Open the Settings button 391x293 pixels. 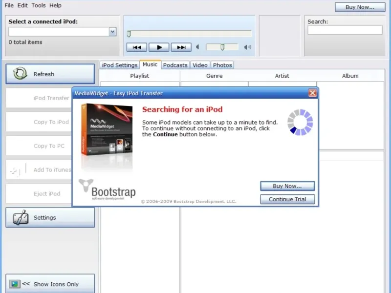[x=50, y=217]
